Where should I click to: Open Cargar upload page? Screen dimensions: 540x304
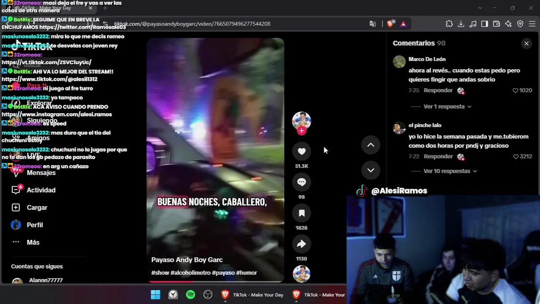pyautogui.click(x=37, y=207)
